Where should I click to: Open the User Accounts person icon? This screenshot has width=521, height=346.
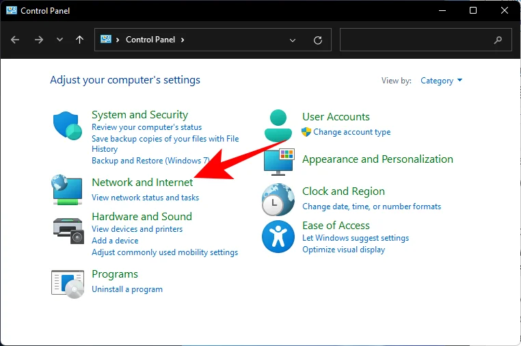tap(278, 126)
